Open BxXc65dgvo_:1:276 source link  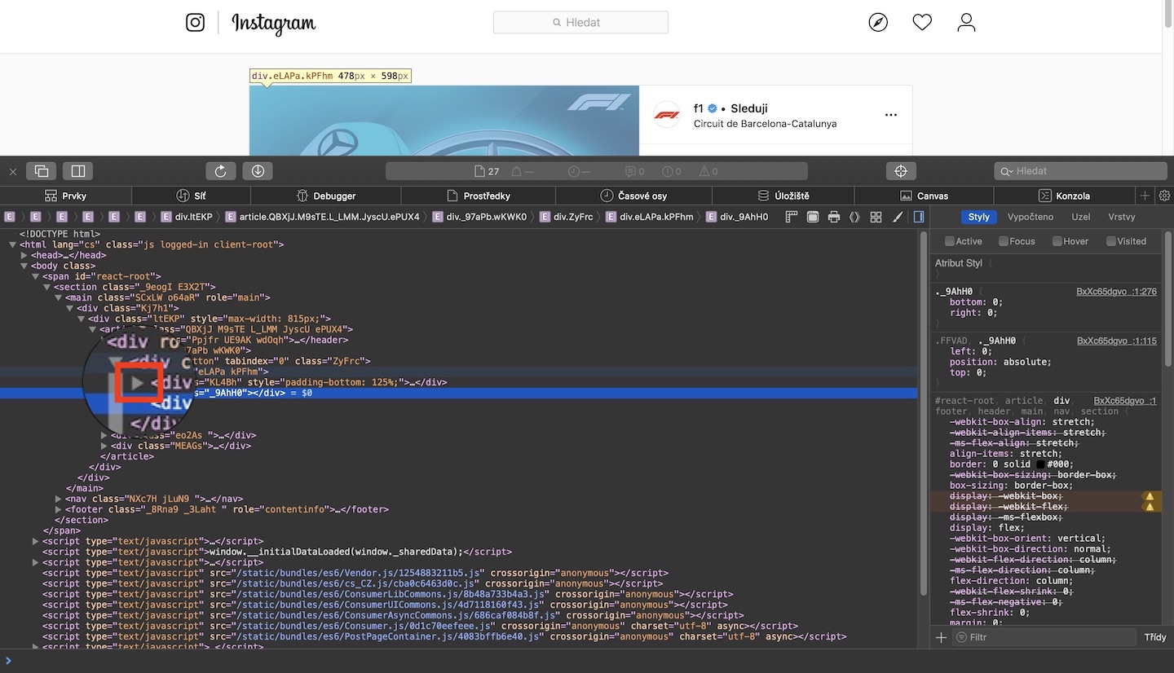[1117, 291]
